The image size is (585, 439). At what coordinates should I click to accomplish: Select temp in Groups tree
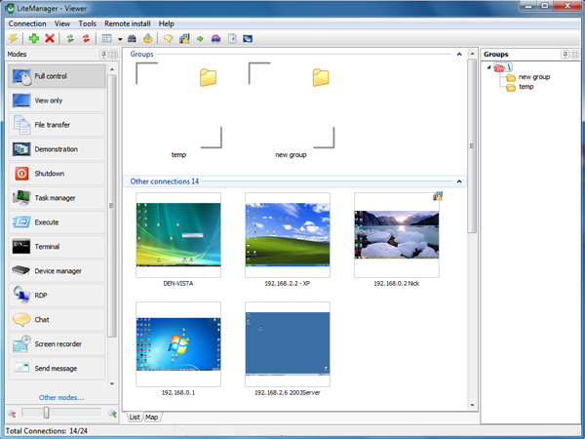[526, 87]
